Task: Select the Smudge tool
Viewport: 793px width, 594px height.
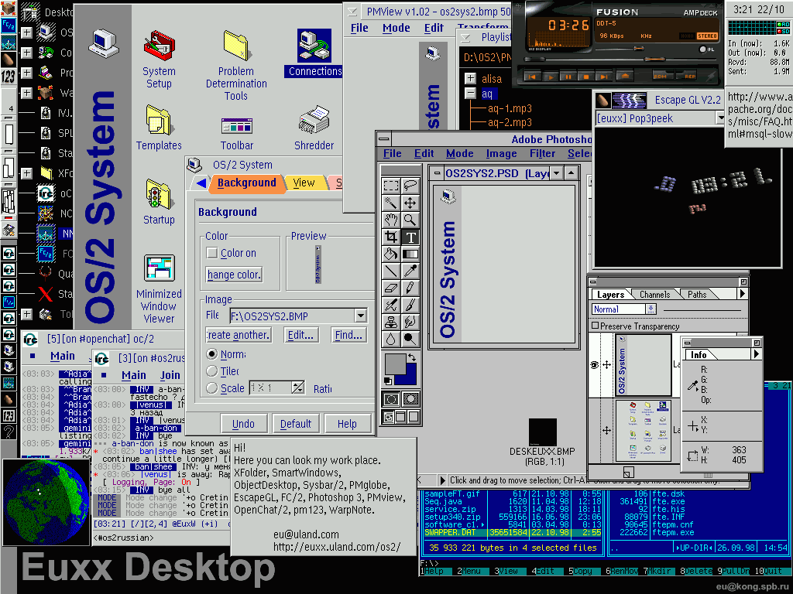Action: tap(410, 323)
